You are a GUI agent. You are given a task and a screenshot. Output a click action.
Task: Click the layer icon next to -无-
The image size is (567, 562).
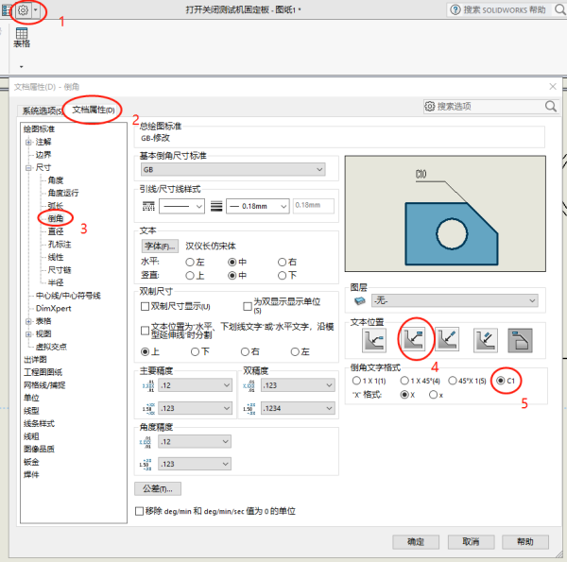click(360, 300)
